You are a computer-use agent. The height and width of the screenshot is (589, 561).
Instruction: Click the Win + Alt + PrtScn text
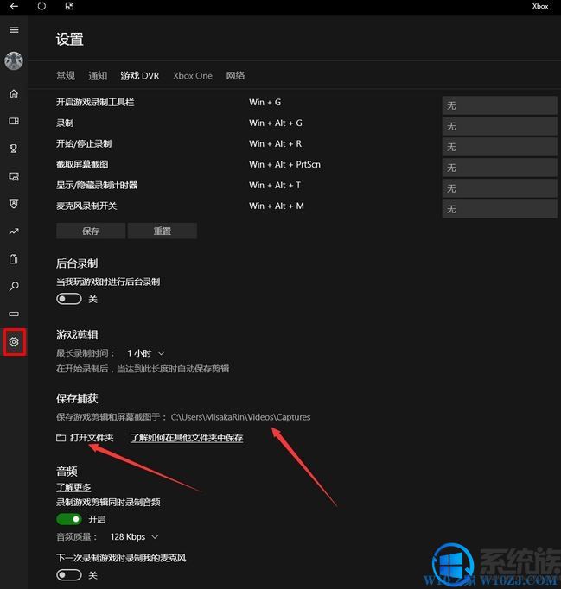click(x=284, y=165)
